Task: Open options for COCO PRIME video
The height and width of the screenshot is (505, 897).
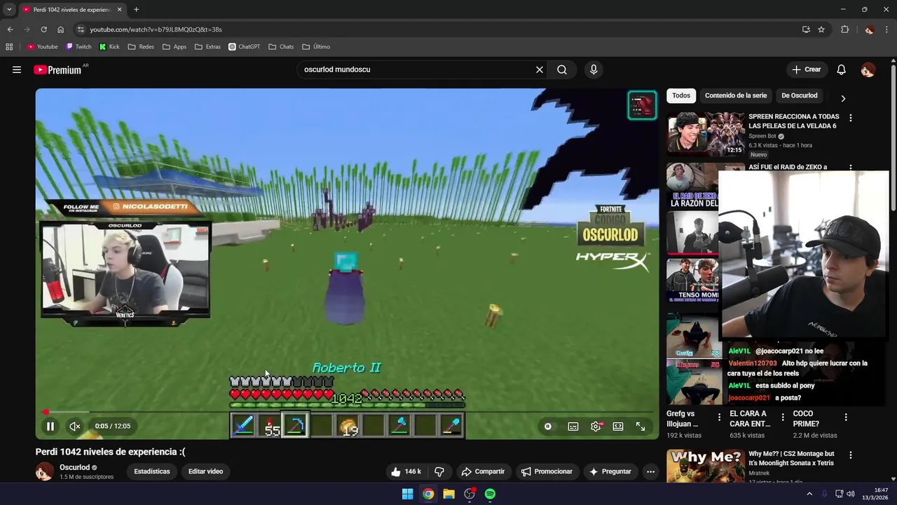Action: [x=846, y=417]
